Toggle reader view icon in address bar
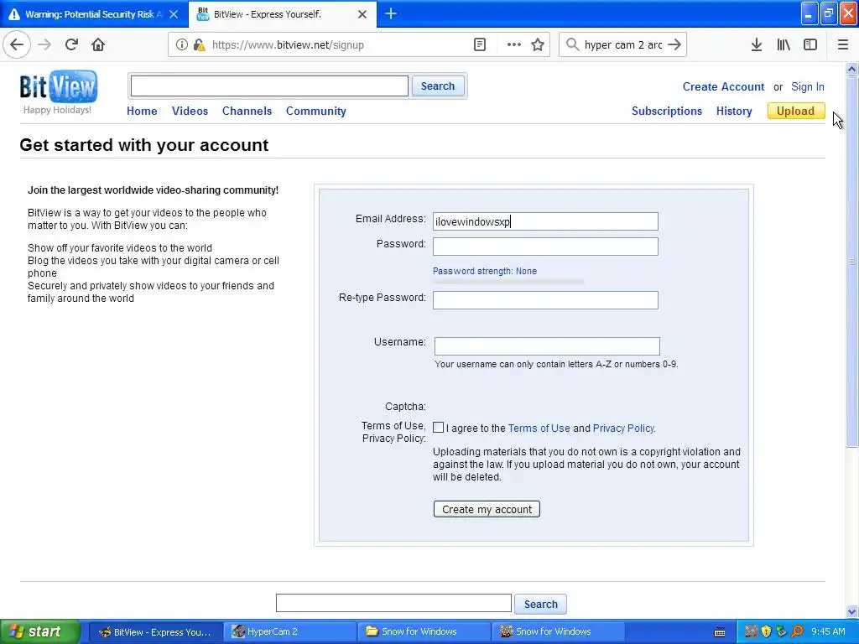The height and width of the screenshot is (644, 859). pos(480,45)
